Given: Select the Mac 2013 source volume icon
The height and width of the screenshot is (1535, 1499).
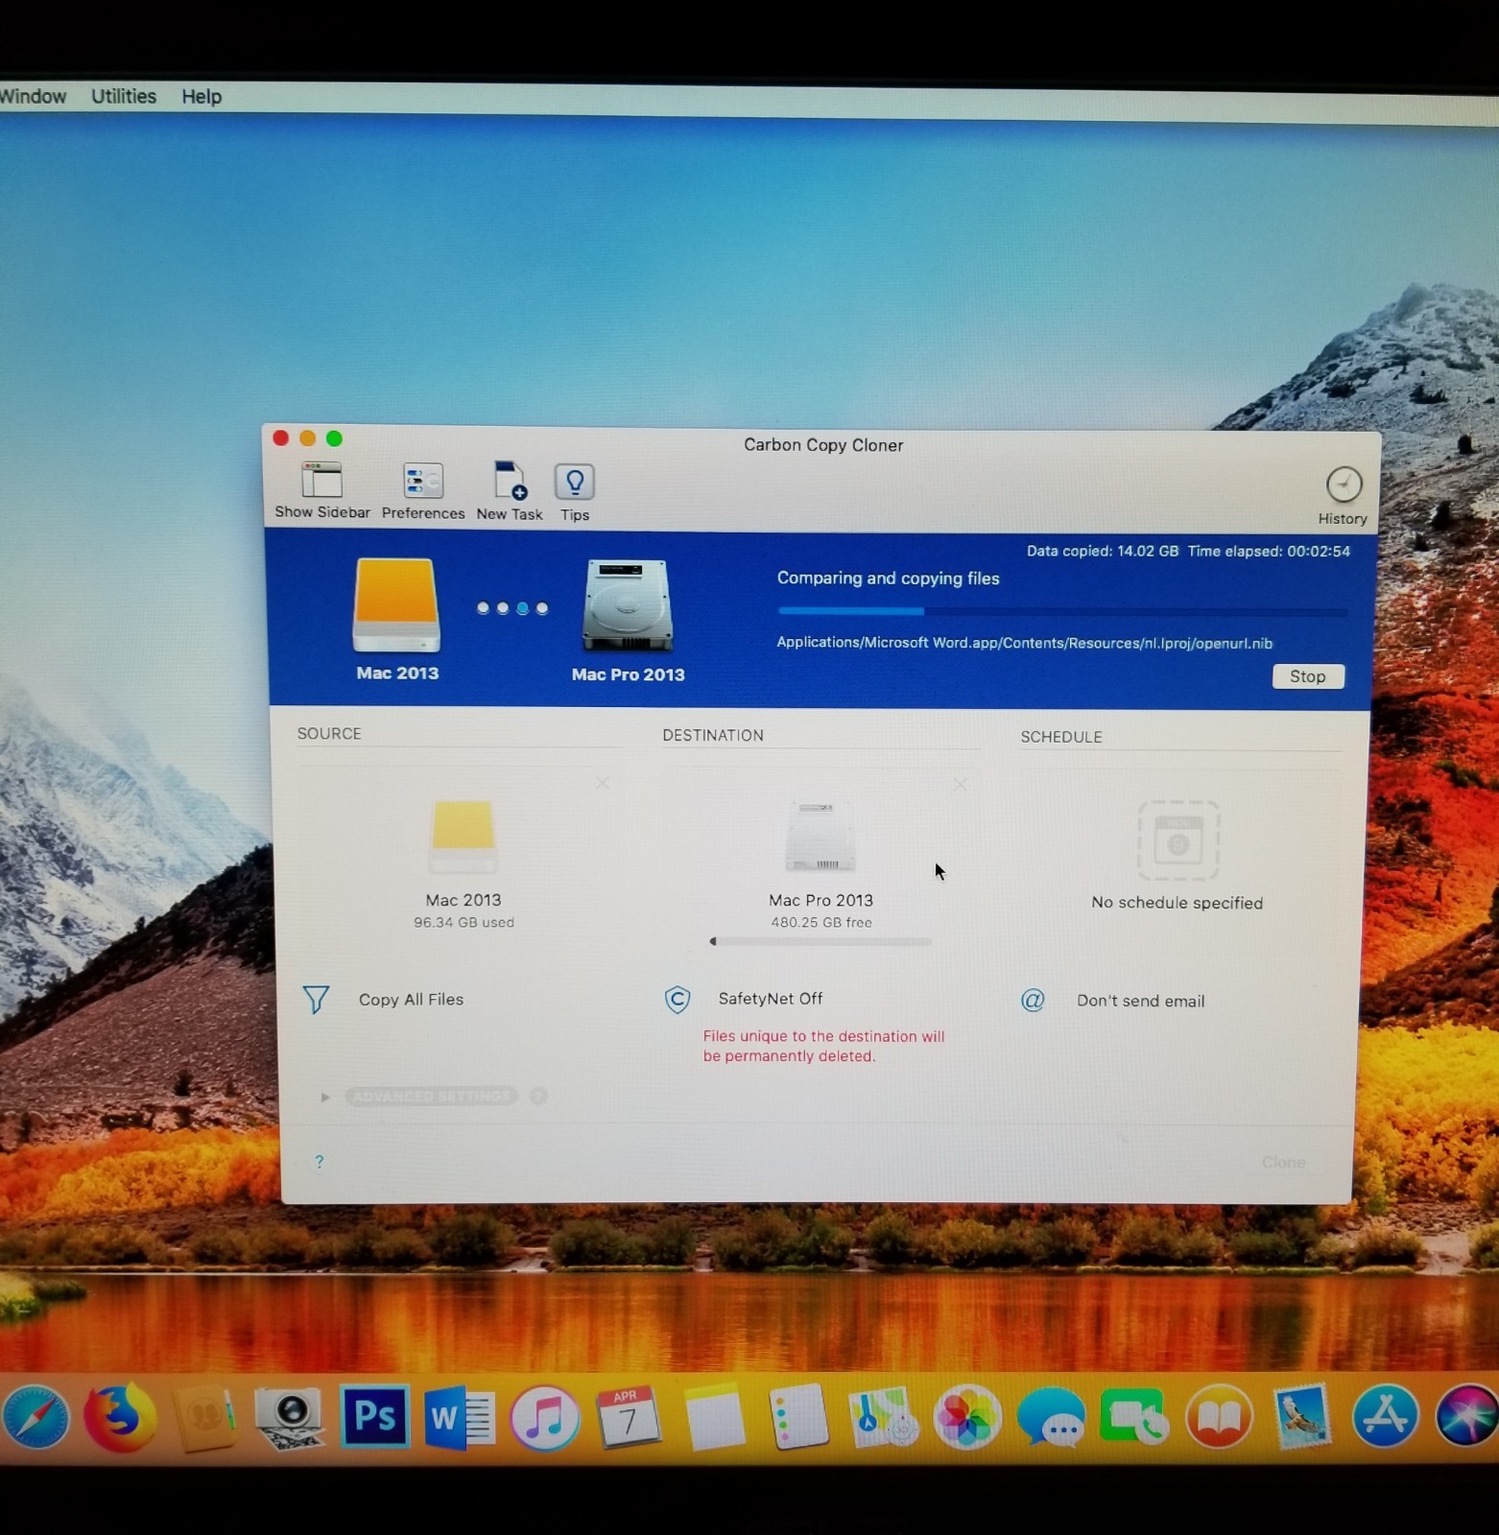Looking at the screenshot, I should coord(463,836).
